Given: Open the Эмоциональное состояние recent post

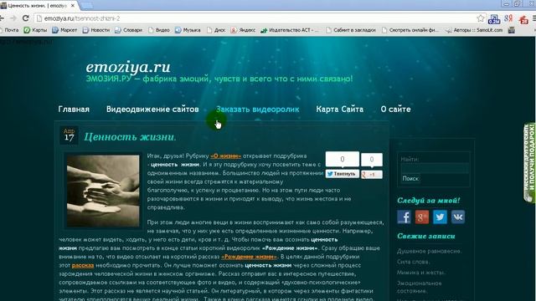Looking at the screenshot, I should (420, 287).
